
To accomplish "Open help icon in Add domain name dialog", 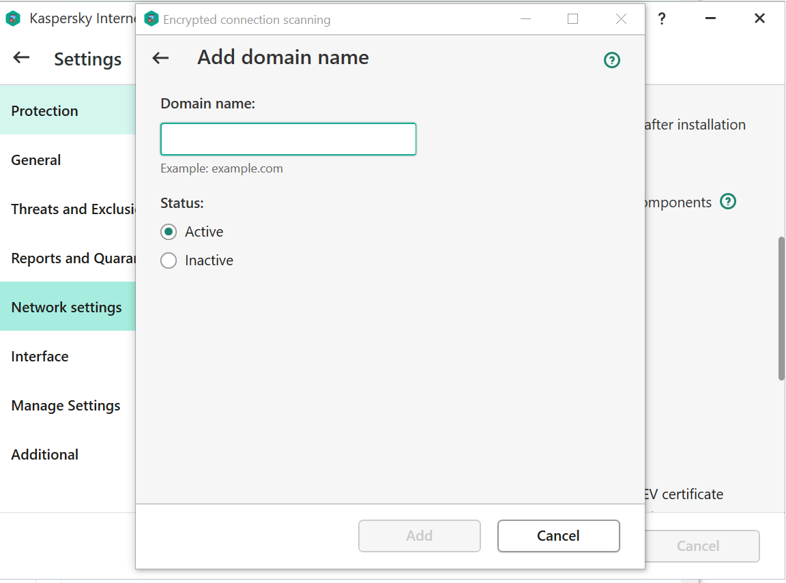I will pyautogui.click(x=612, y=61).
